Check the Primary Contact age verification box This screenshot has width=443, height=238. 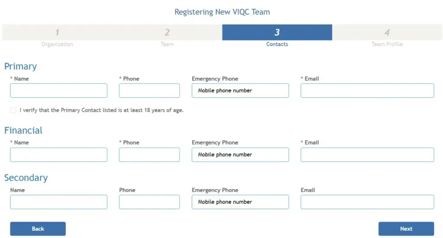13,110
